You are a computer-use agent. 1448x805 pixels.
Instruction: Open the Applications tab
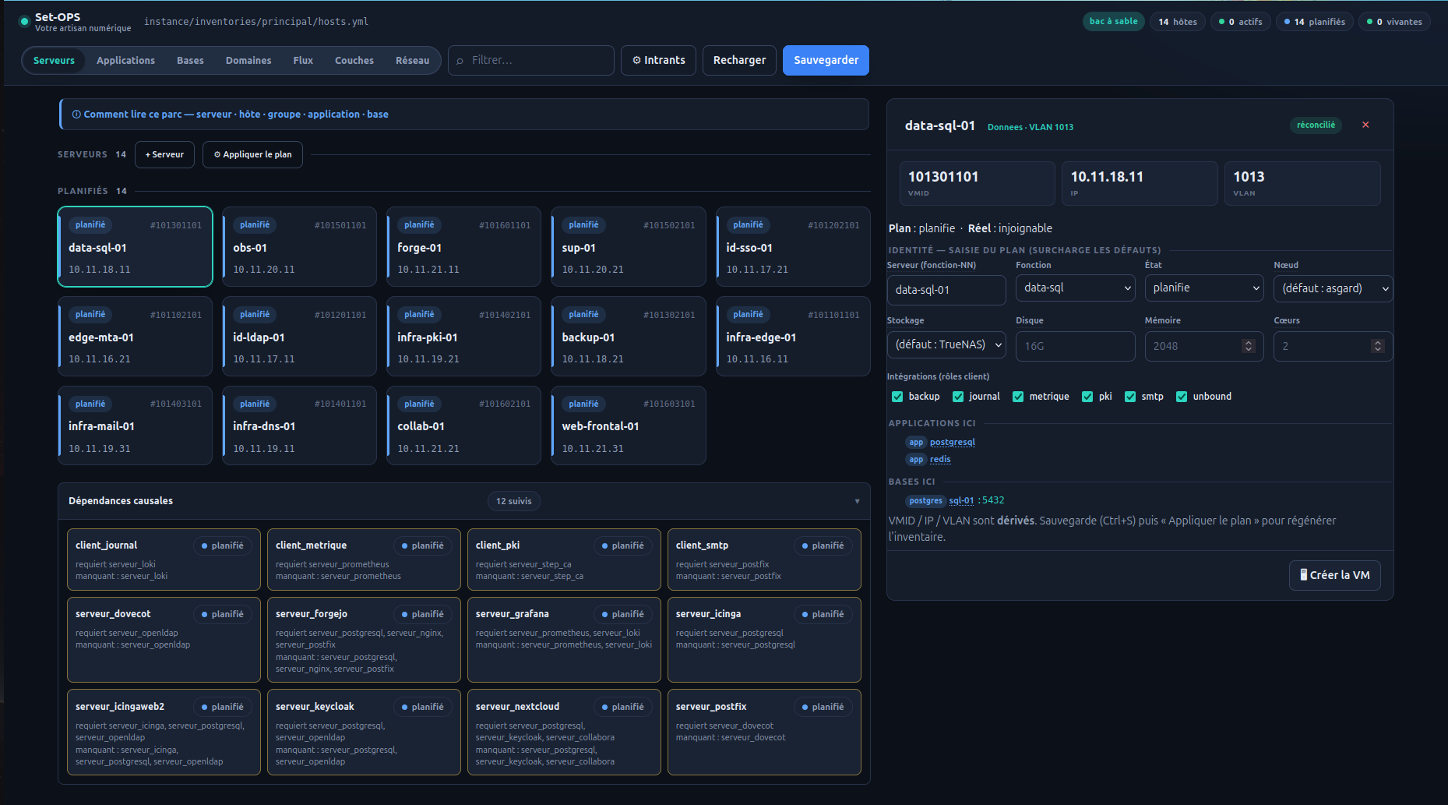coord(125,60)
